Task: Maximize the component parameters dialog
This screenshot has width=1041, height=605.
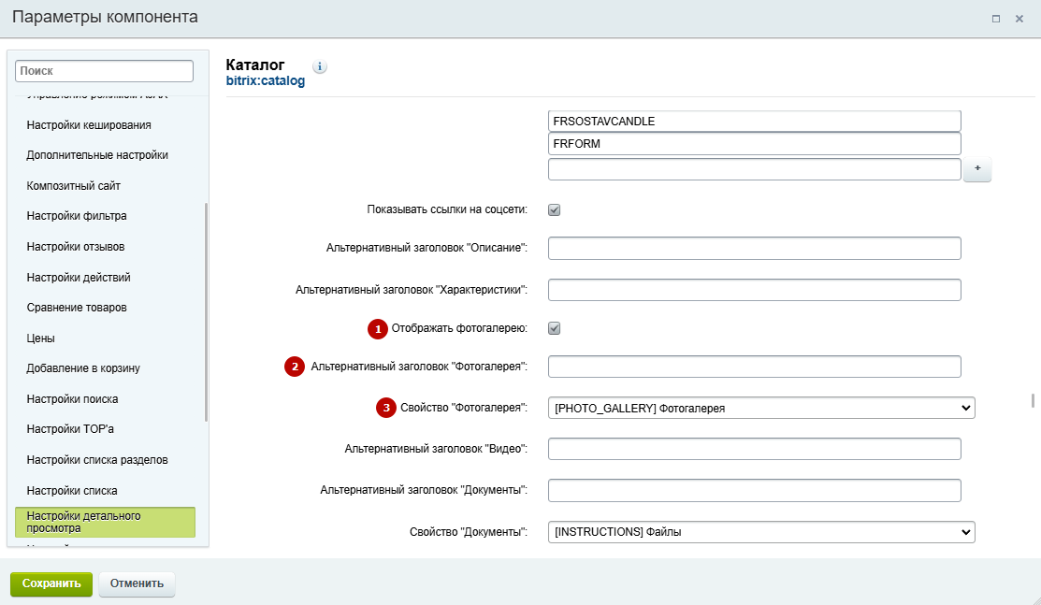Action: tap(996, 19)
